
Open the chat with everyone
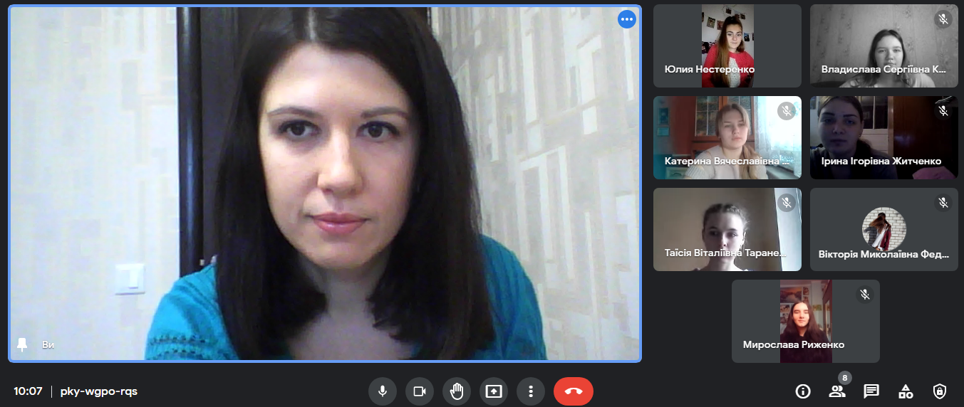[871, 391]
